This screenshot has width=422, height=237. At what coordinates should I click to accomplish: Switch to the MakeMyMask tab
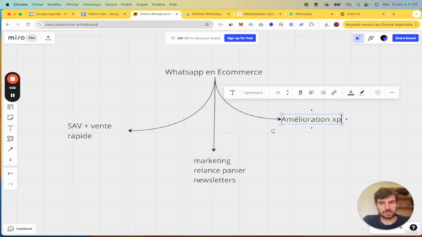259,14
